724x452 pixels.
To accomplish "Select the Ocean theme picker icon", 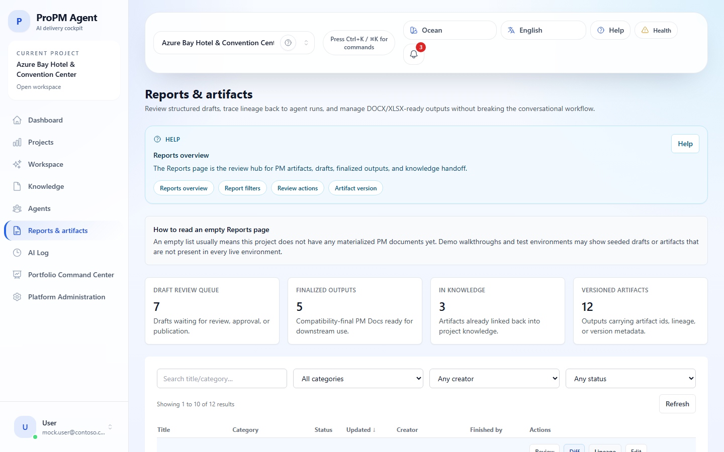I will coord(413,30).
